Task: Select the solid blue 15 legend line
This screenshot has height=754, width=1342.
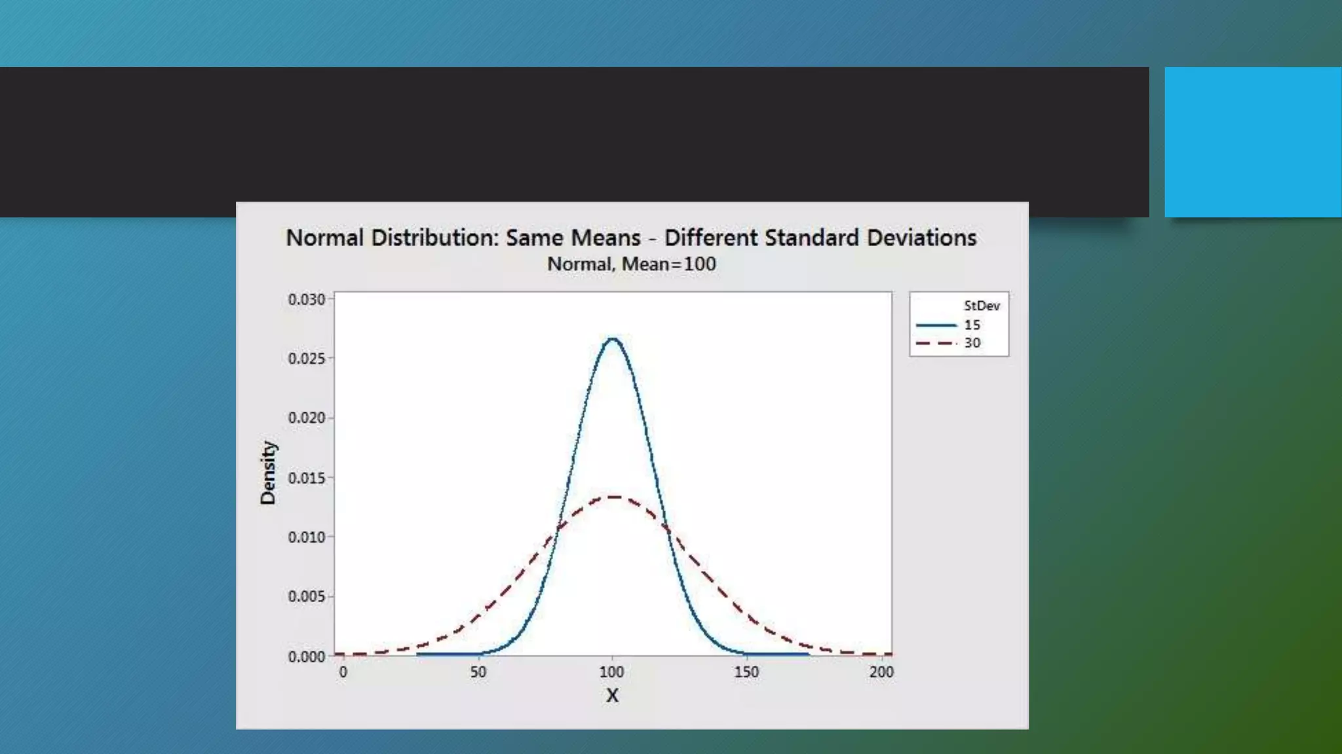Action: tap(936, 325)
